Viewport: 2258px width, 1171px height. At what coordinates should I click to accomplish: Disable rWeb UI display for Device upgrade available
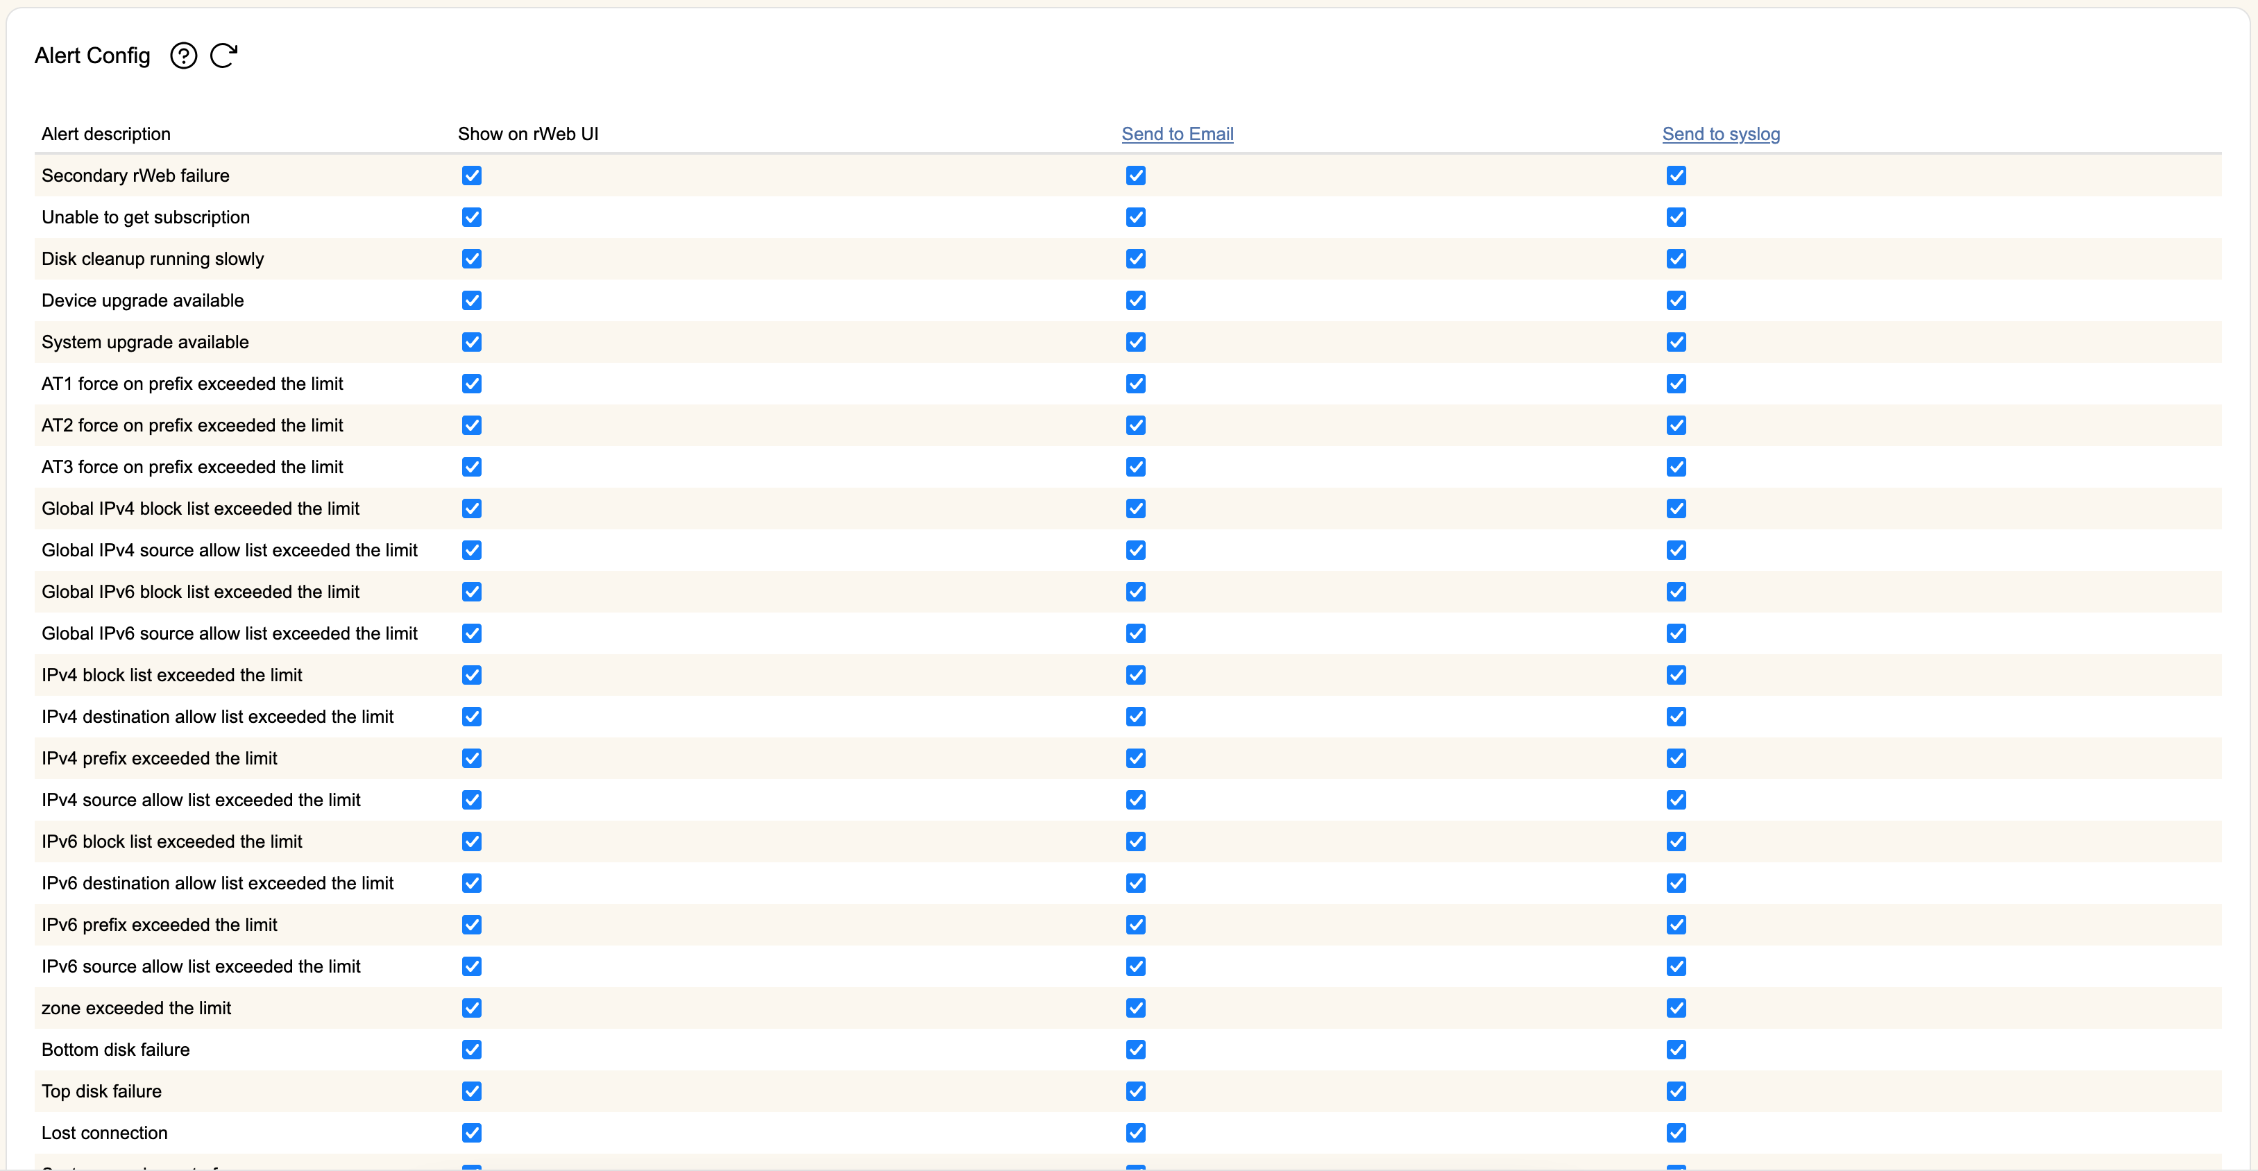click(472, 300)
